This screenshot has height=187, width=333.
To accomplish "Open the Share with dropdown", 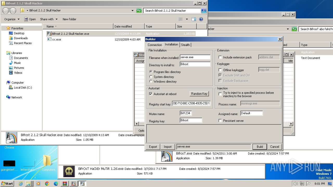I will [49, 19].
